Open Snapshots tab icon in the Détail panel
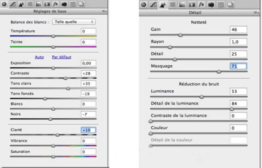Viewport: 262px width, 168px height. pyautogui.click(x=230, y=4)
